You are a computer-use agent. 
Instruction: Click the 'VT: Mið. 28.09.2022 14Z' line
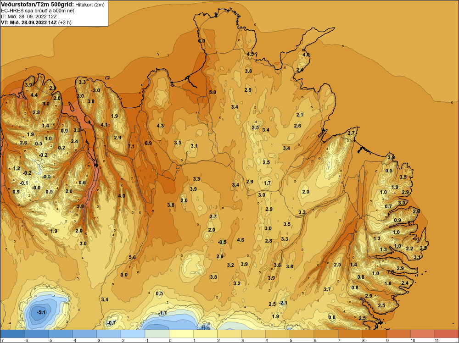point(29,22)
